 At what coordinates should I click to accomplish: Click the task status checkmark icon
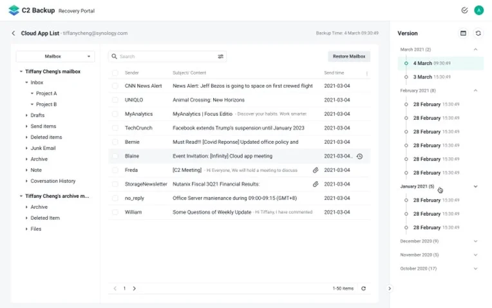(464, 10)
